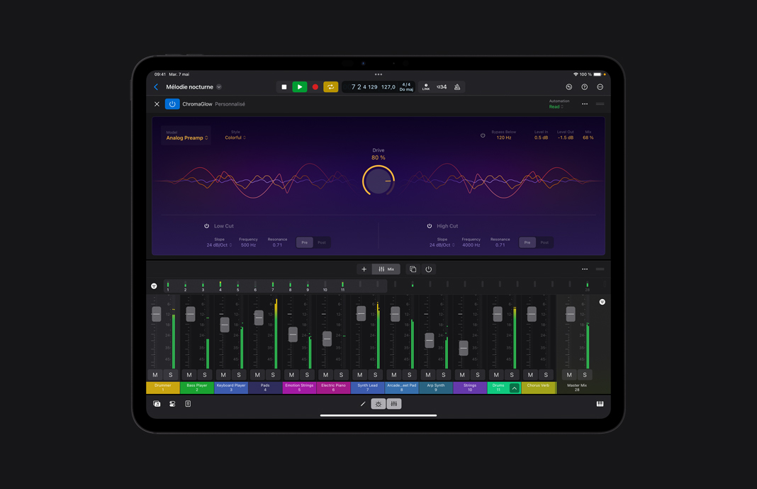757x489 pixels.
Task: Select the pencil edit tool at the bottom
Action: (x=363, y=404)
